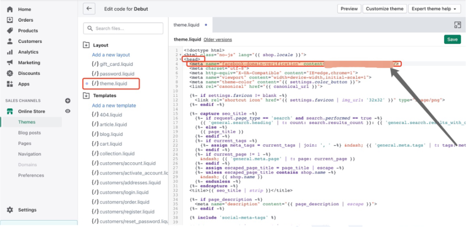Open Older versions link
This screenshot has width=467, height=227.
coord(218,40)
